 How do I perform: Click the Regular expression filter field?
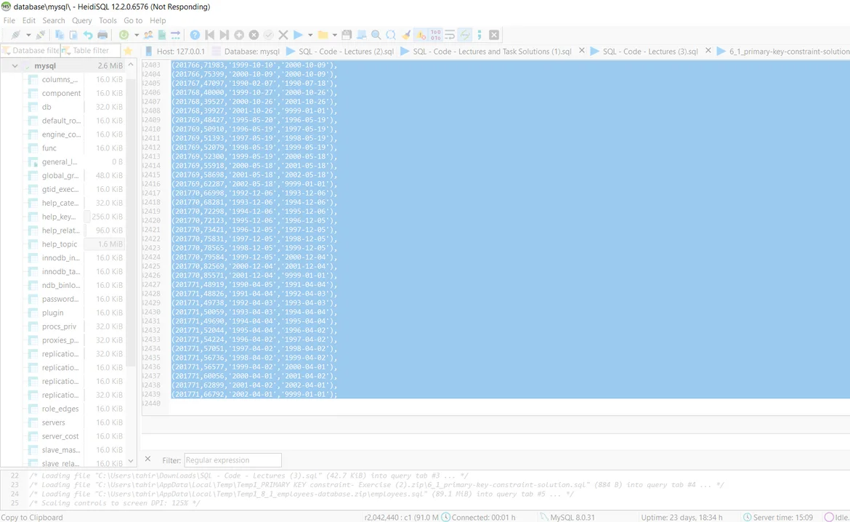pyautogui.click(x=232, y=460)
